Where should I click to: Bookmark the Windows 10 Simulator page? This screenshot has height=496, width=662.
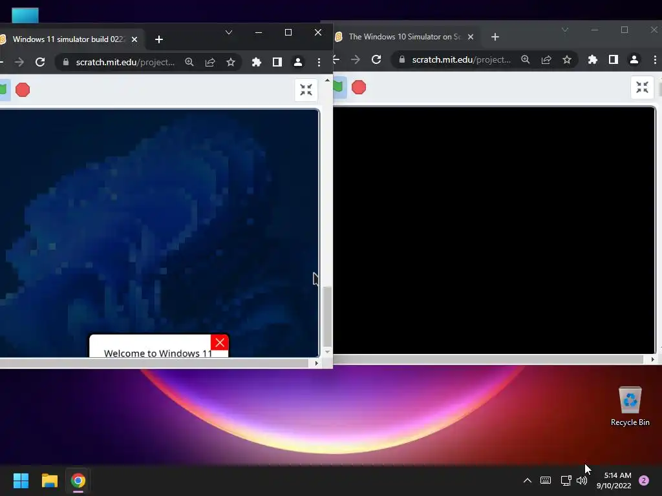[x=567, y=60]
